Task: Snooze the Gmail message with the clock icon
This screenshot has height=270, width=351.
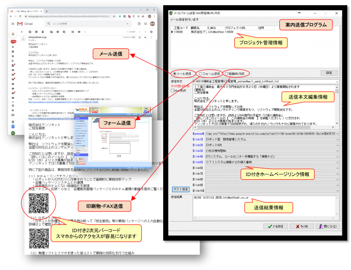Action: [58, 32]
